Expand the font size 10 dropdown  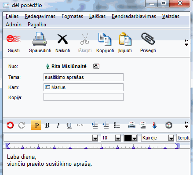pos(118,138)
